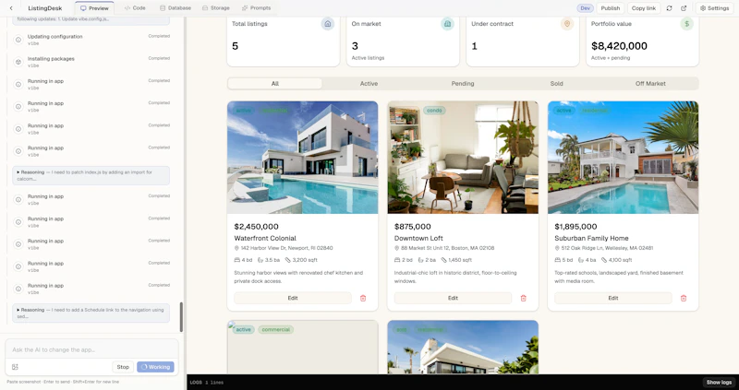Image resolution: width=739 pixels, height=390 pixels.
Task: Select the Updating configuration step
Action: pos(91,40)
